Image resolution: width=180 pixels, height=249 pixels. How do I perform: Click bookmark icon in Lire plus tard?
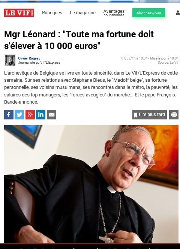click(x=135, y=115)
